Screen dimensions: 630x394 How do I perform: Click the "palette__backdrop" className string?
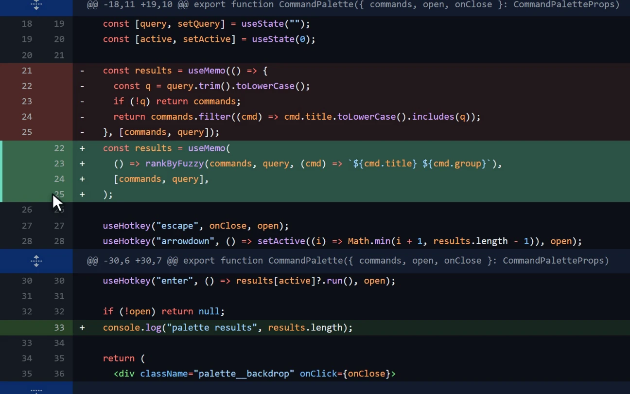click(244, 374)
